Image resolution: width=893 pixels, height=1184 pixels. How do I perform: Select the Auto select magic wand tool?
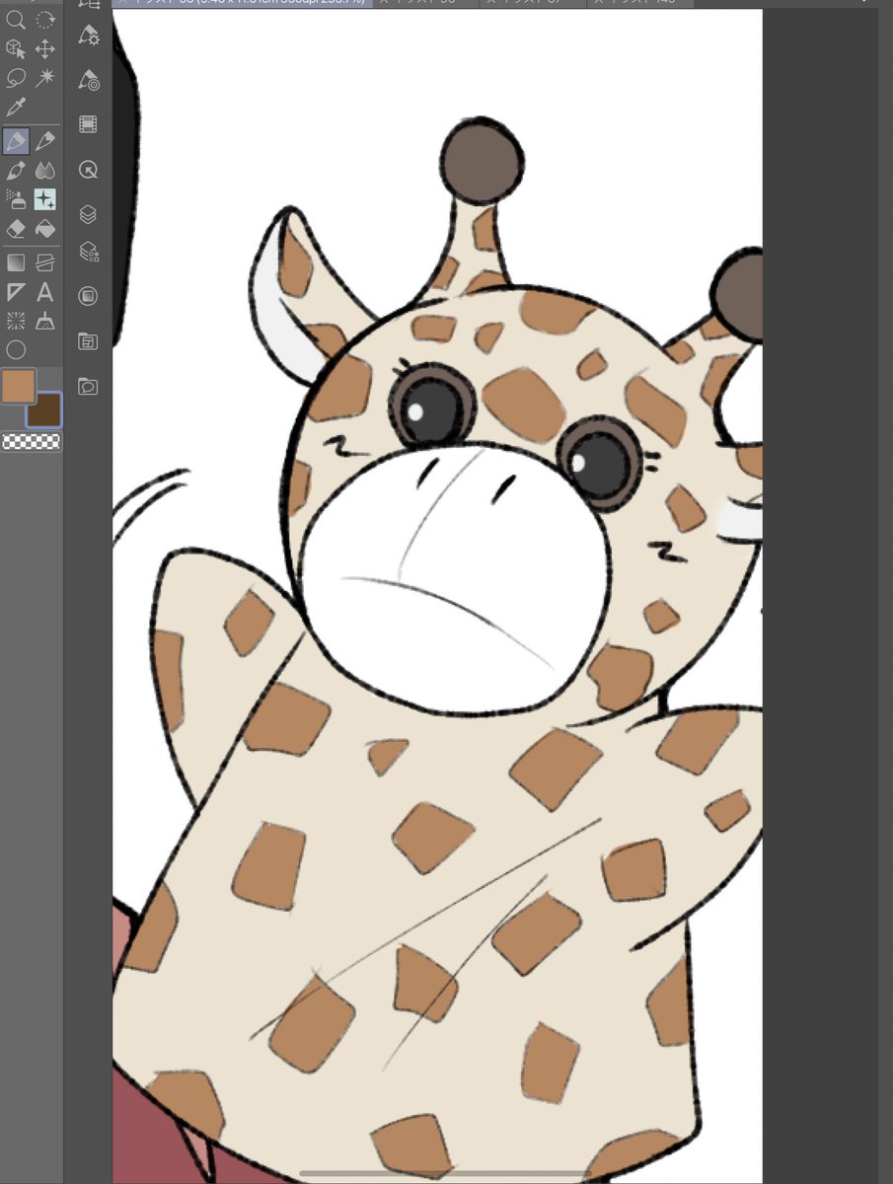point(44,77)
